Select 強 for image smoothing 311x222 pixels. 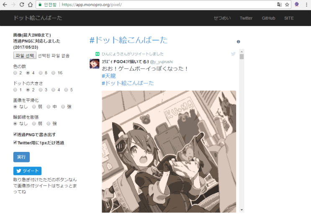(x=63, y=107)
